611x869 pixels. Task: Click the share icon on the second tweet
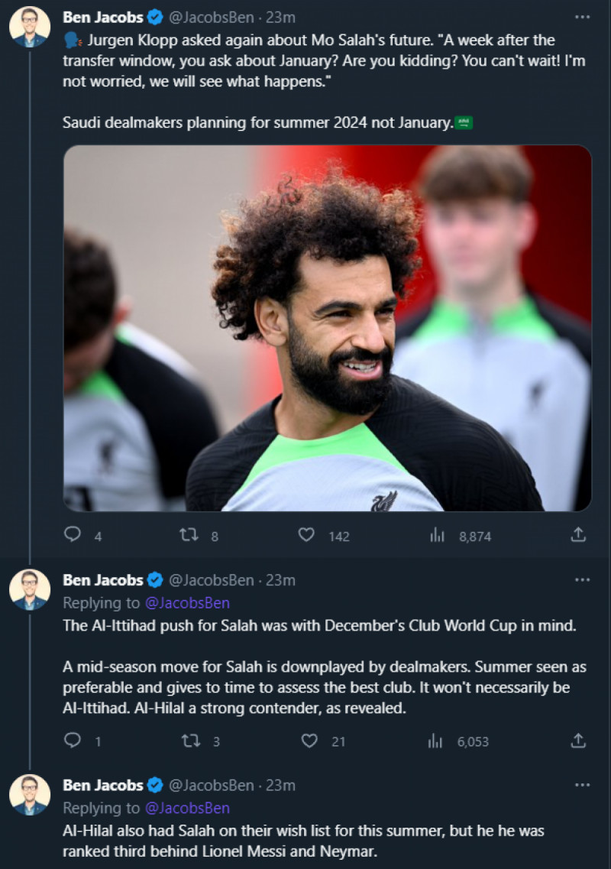[578, 741]
